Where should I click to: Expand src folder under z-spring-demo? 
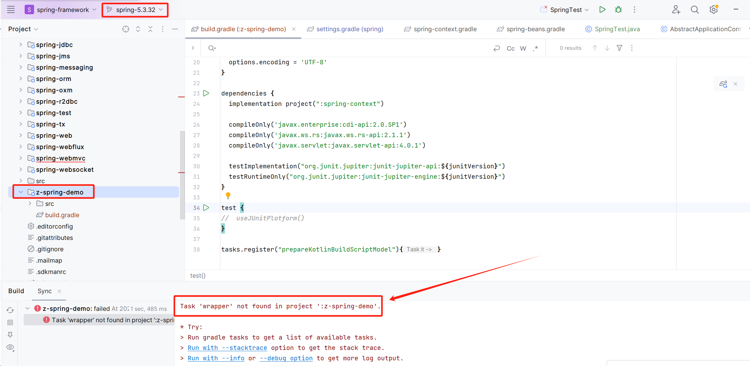[30, 204]
